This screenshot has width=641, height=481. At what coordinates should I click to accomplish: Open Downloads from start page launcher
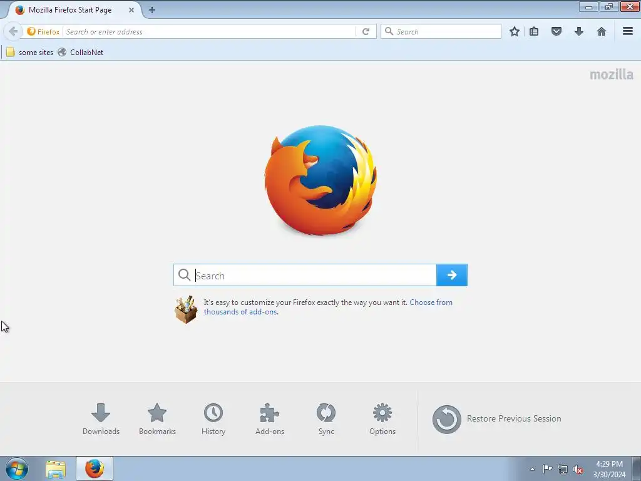[101, 419]
